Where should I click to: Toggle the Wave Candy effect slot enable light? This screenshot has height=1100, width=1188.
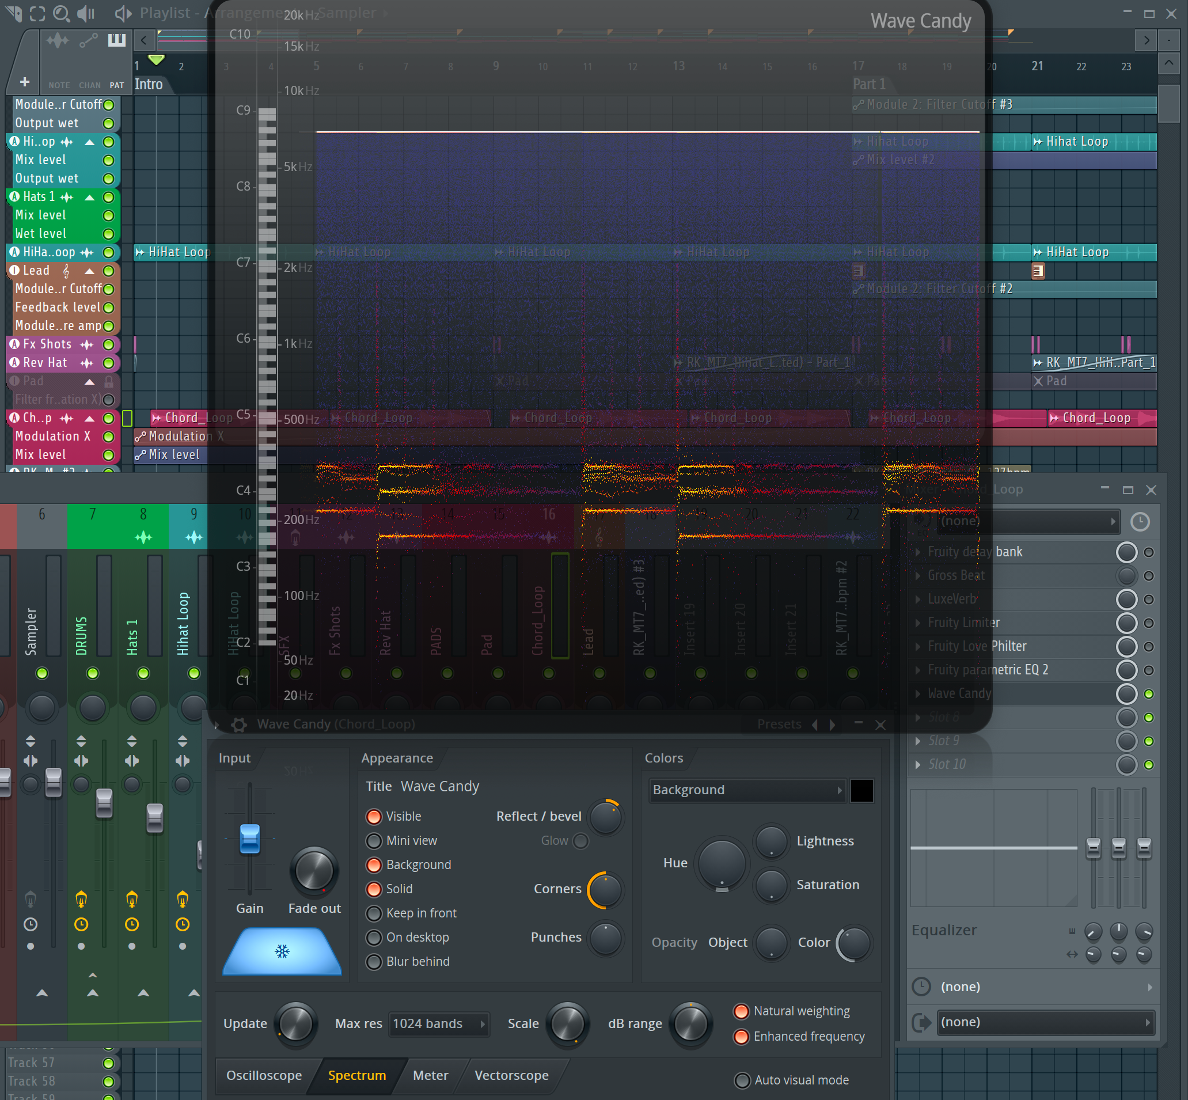coord(1149,694)
